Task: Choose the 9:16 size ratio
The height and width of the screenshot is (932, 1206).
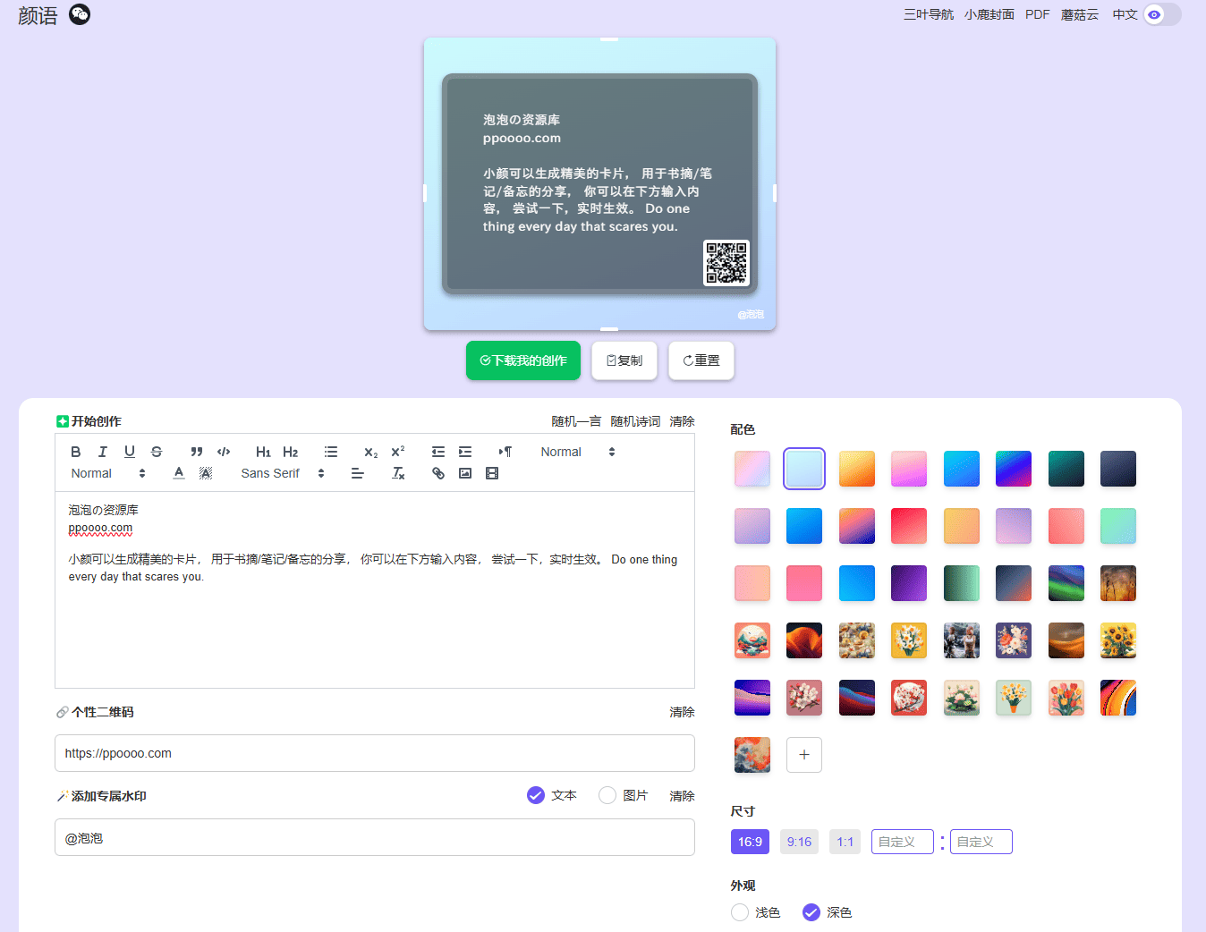Action: tap(799, 842)
